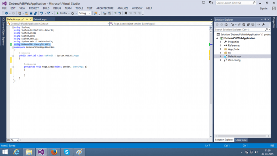Switch to the Default.aspx editor tab
Image resolution: width=277 pixels, height=156 pixels.
tap(40, 19)
